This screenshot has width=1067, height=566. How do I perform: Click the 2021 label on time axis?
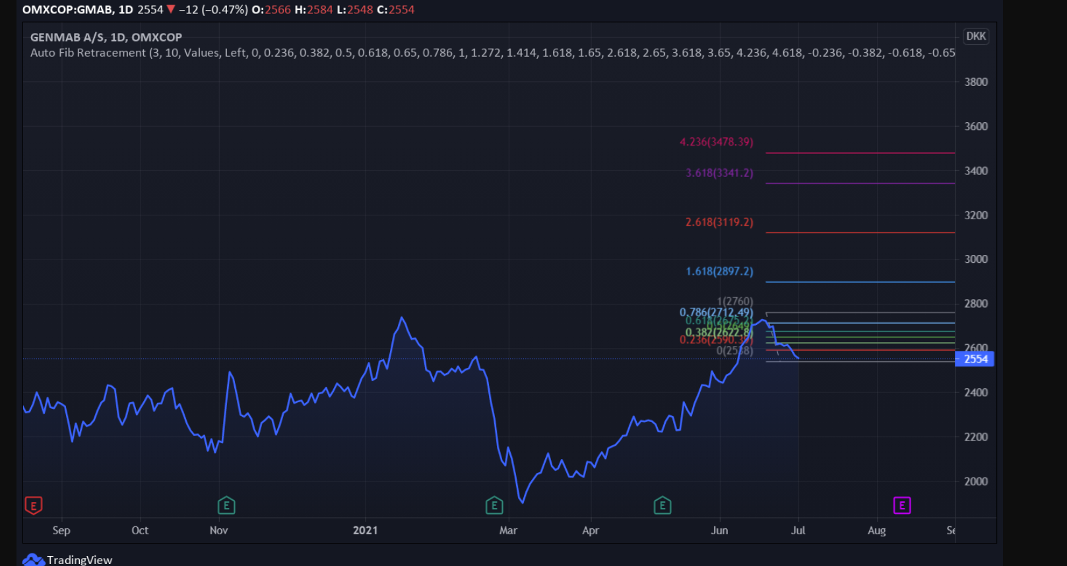tap(366, 530)
